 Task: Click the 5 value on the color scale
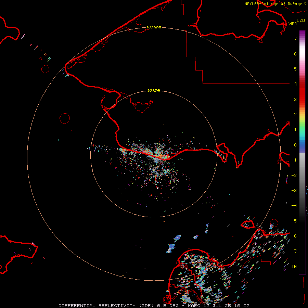click(295, 69)
